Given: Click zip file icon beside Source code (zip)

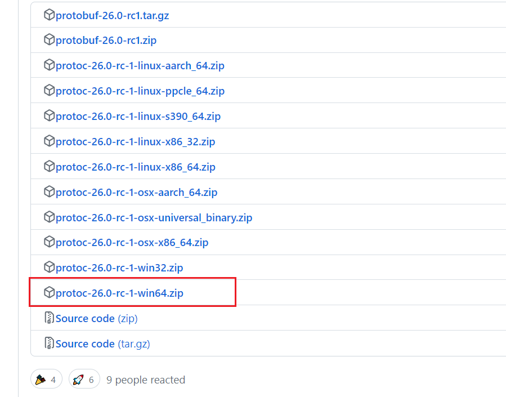Looking at the screenshot, I should point(50,318).
